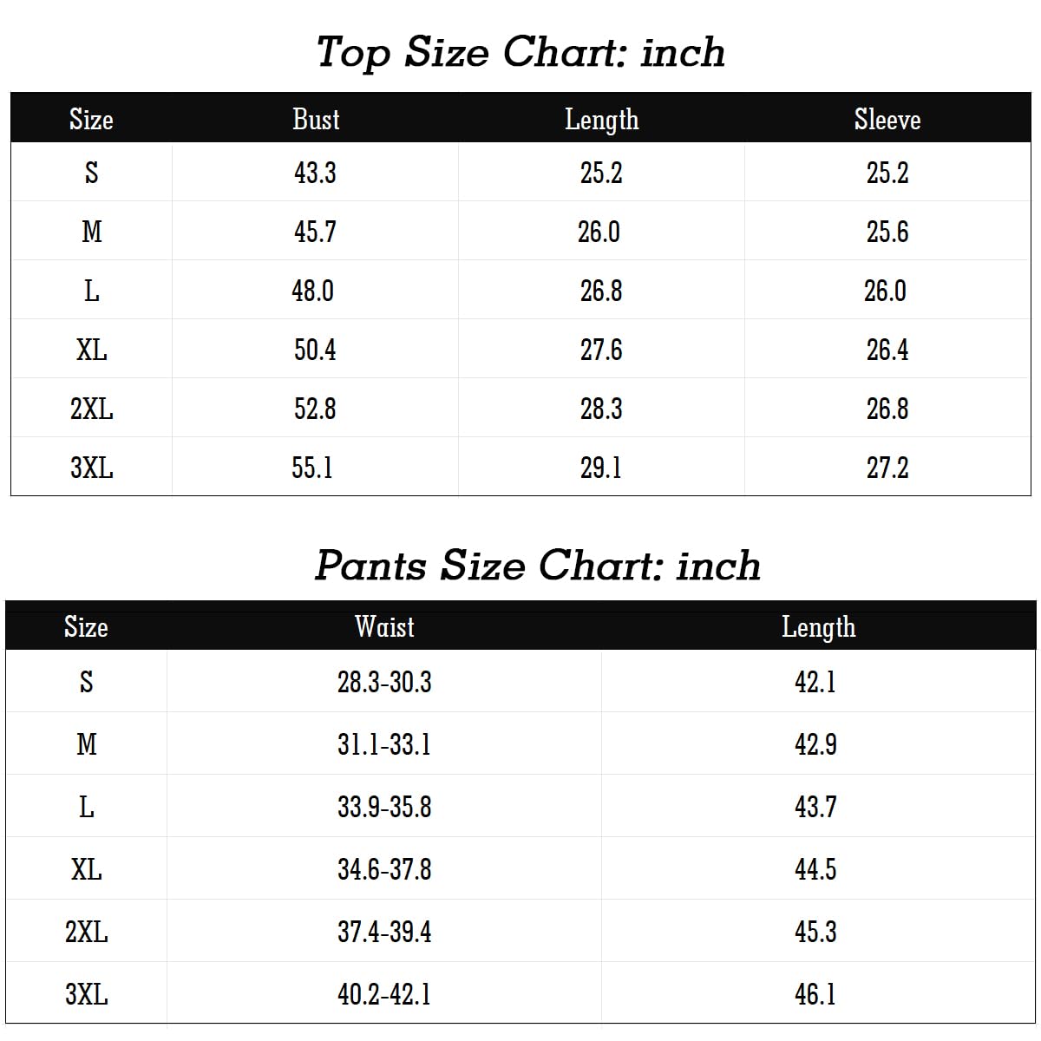Click the 45.7 bust measurement cell
The image size is (1041, 1041).
click(x=315, y=232)
